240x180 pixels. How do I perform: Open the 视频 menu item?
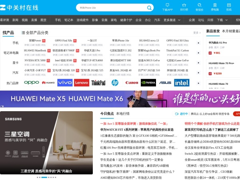[25, 20]
